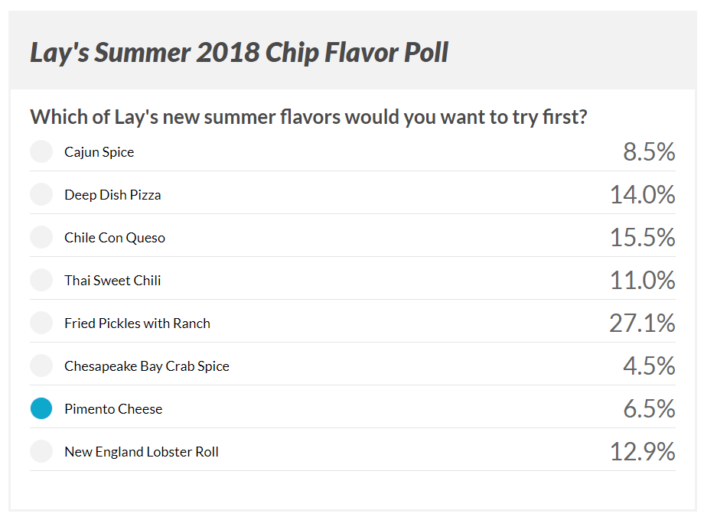Click the 15.5% Chile Con Queso result
The width and height of the screenshot is (704, 520).
pyautogui.click(x=643, y=237)
